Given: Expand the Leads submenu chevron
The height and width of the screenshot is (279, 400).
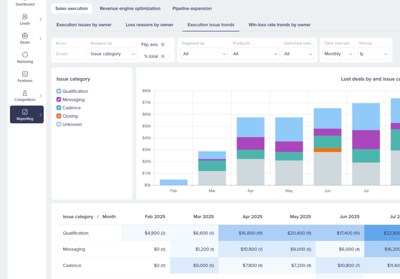Looking at the screenshot, I should click(41, 20).
